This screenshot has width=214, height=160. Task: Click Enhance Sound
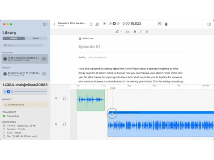point(25,105)
